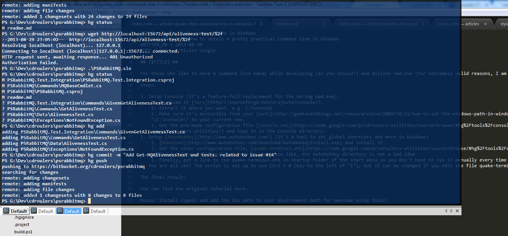Open the fourth Default console tab
This screenshot has width=508, height=236.
pyautogui.click(x=98, y=211)
